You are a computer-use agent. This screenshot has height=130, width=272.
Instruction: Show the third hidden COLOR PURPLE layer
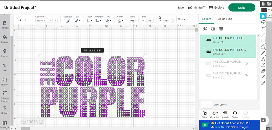pos(246,64)
